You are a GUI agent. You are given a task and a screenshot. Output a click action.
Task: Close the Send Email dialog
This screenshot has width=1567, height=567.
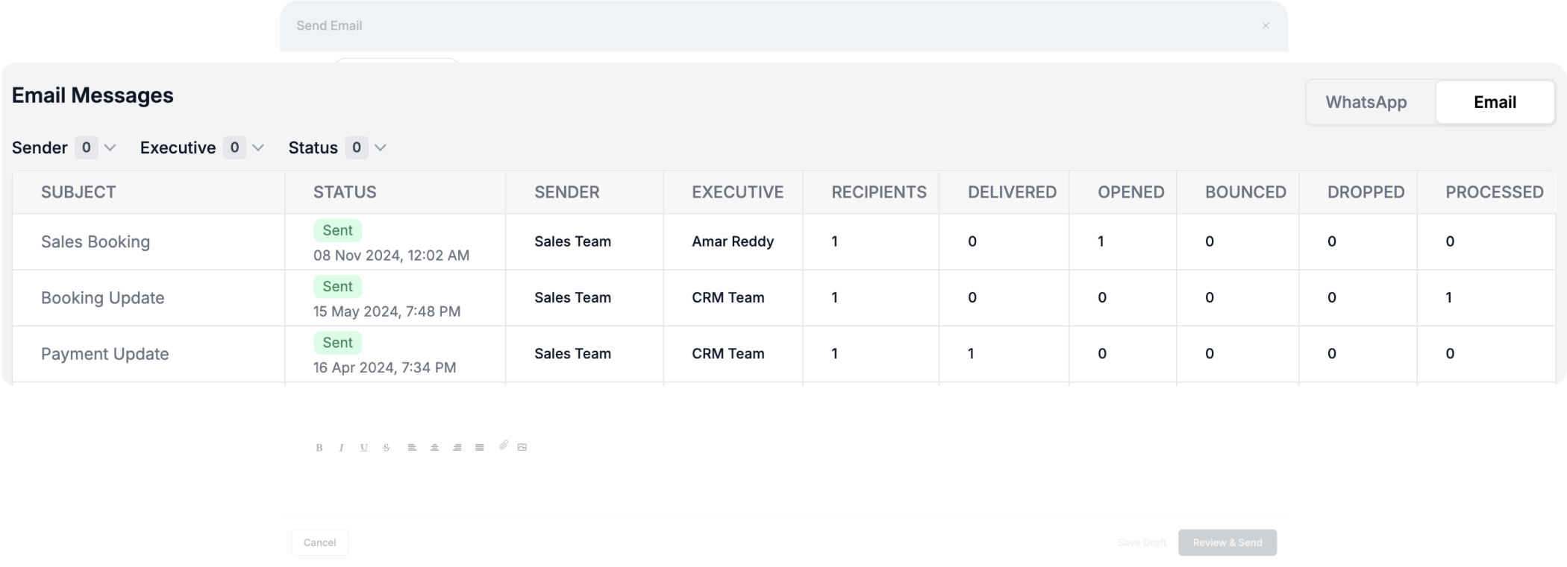coord(1266,25)
